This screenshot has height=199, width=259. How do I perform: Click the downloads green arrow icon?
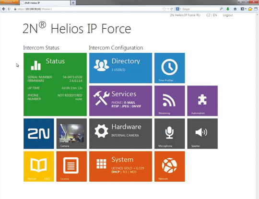(x=228, y=9)
